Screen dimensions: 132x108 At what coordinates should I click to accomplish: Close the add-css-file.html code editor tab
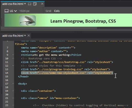[x=29, y=36]
